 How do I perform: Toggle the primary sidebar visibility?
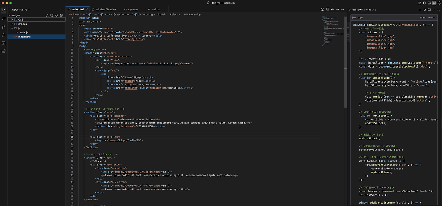tap(424, 3)
